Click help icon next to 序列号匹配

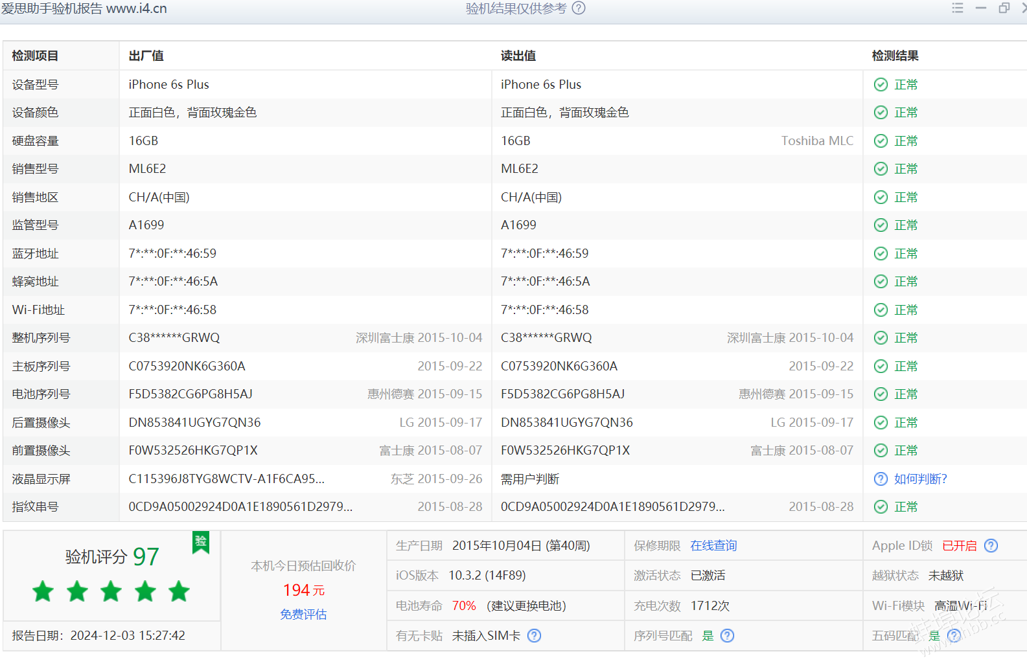click(727, 636)
